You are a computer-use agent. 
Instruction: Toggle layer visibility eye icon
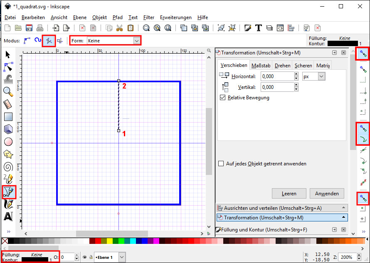point(85,257)
